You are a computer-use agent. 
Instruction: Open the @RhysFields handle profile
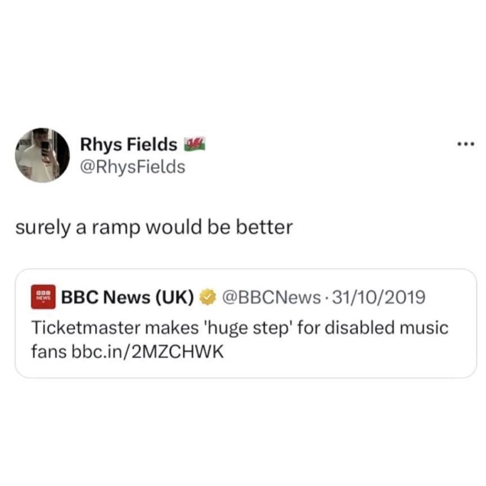[x=133, y=167]
